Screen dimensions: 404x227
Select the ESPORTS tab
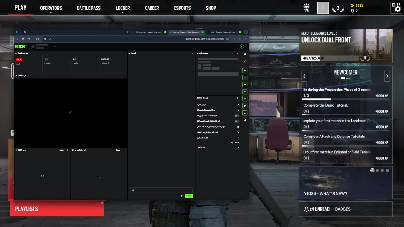(x=182, y=8)
